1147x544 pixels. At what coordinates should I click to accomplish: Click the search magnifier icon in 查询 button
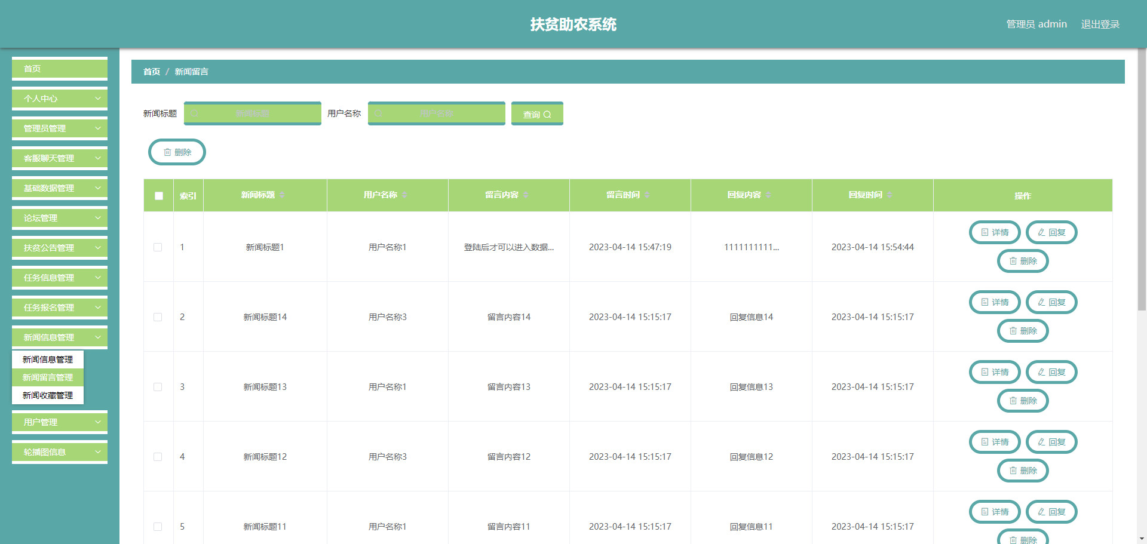pos(547,115)
